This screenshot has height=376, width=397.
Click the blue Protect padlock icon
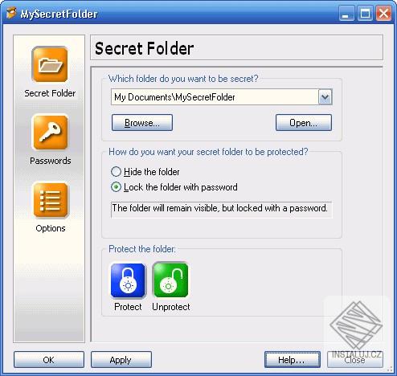(x=128, y=280)
